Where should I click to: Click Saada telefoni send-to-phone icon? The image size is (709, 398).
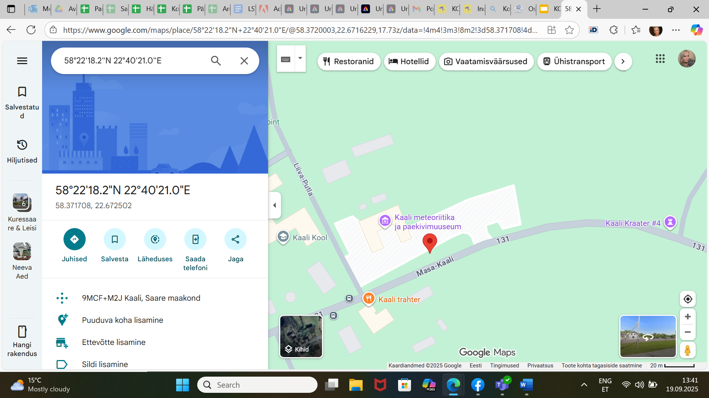click(x=195, y=239)
